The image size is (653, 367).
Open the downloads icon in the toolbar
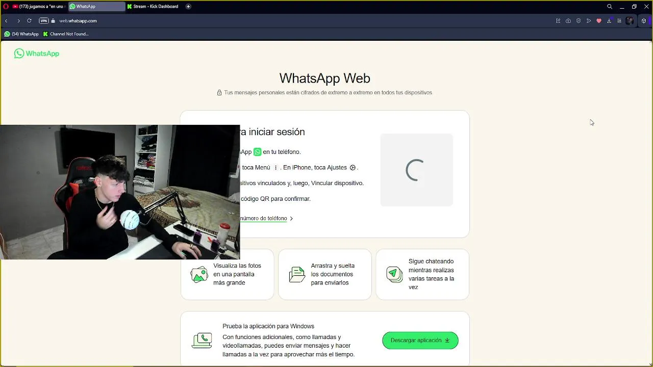click(x=609, y=21)
